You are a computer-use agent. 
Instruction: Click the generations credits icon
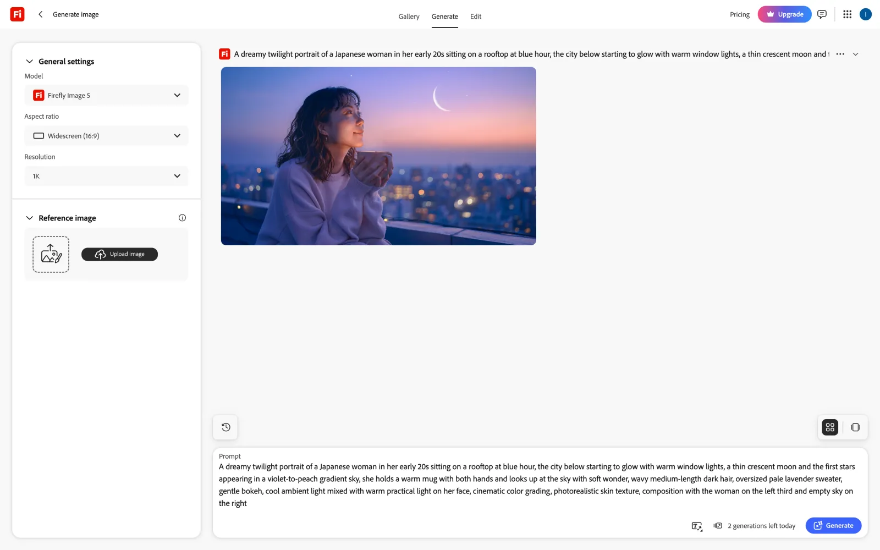pos(718,526)
